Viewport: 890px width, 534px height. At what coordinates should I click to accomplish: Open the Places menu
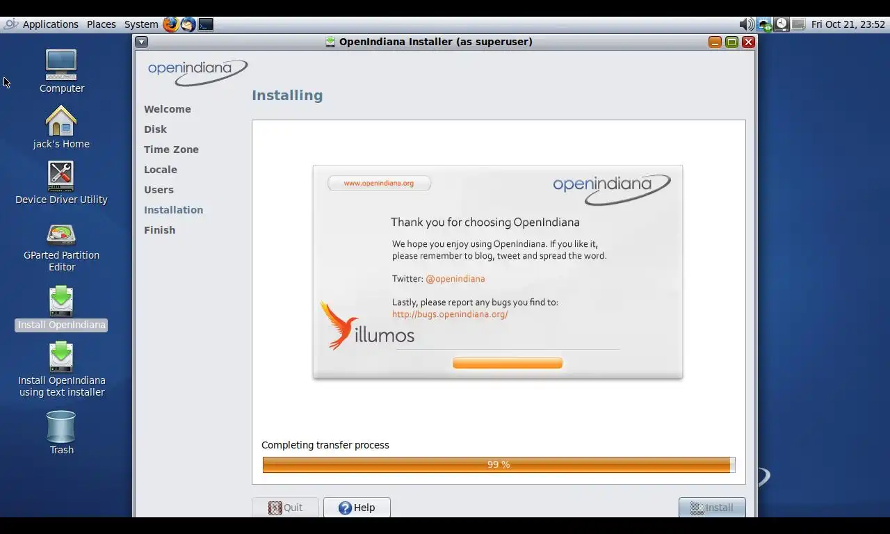[x=102, y=24]
